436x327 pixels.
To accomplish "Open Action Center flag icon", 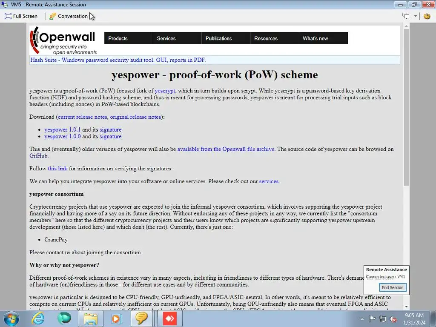I will 372,319.
